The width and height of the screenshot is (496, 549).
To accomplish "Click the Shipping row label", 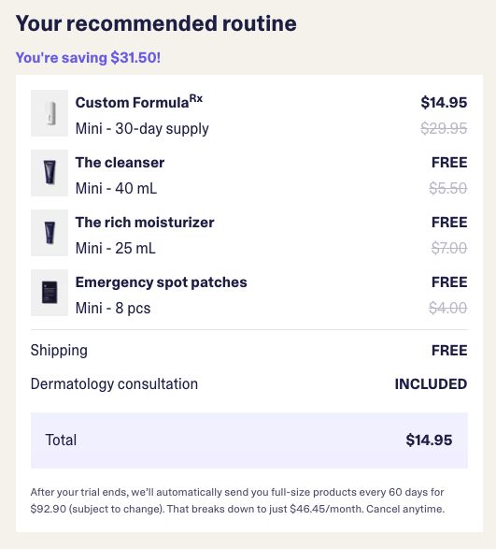I will click(59, 351).
